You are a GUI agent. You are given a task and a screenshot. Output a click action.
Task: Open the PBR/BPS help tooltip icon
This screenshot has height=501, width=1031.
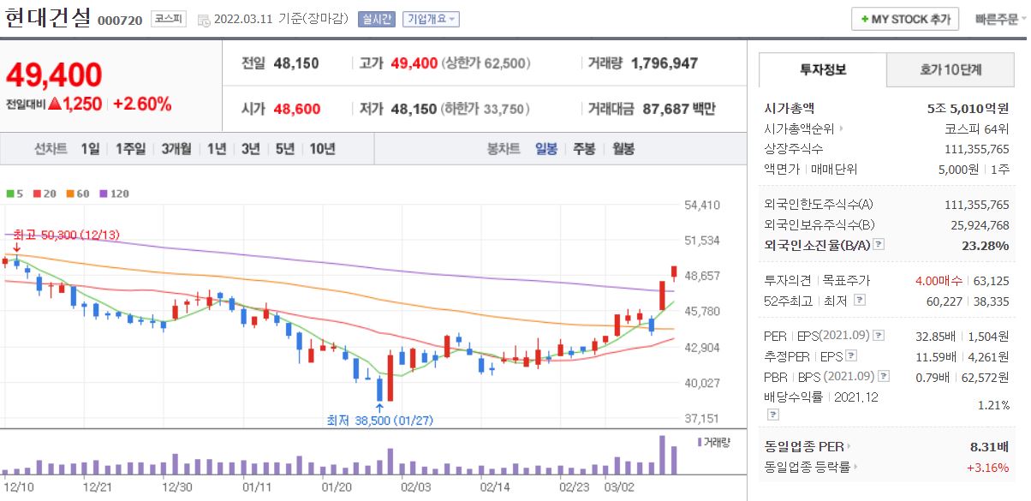point(885,376)
